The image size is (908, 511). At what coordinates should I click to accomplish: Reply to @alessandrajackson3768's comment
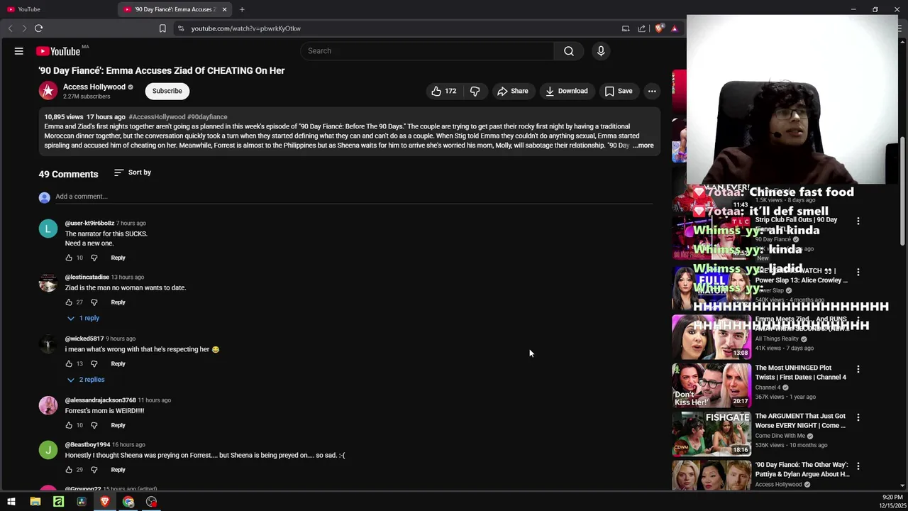[x=118, y=425]
